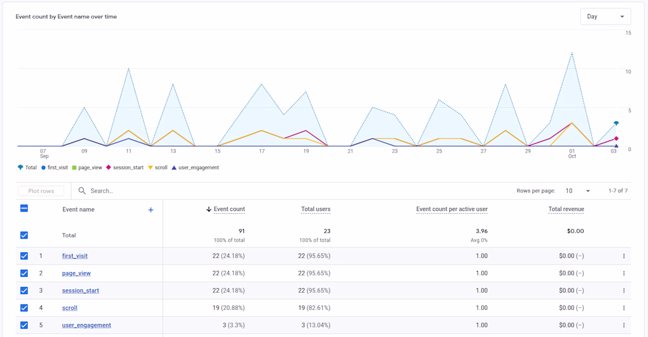Uncheck the first_visit row checkbox
This screenshot has width=648, height=337.
24,256
